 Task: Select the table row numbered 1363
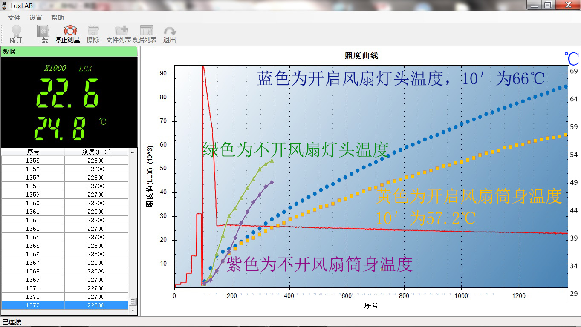click(65, 229)
